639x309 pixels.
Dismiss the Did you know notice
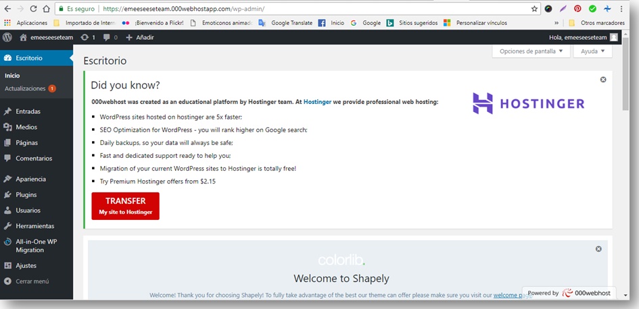603,80
